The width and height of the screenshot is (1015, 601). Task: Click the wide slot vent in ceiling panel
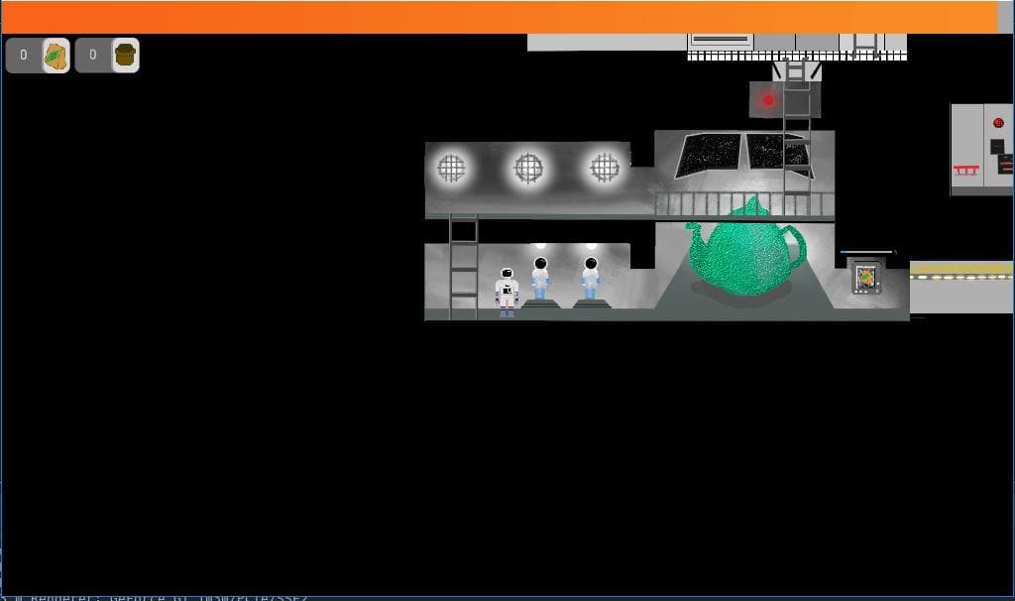point(720,40)
